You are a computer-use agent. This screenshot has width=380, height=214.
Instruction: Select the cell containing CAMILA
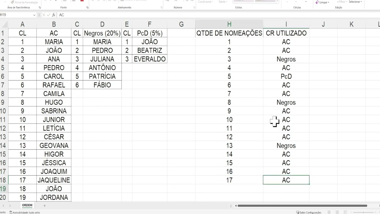click(x=54, y=94)
